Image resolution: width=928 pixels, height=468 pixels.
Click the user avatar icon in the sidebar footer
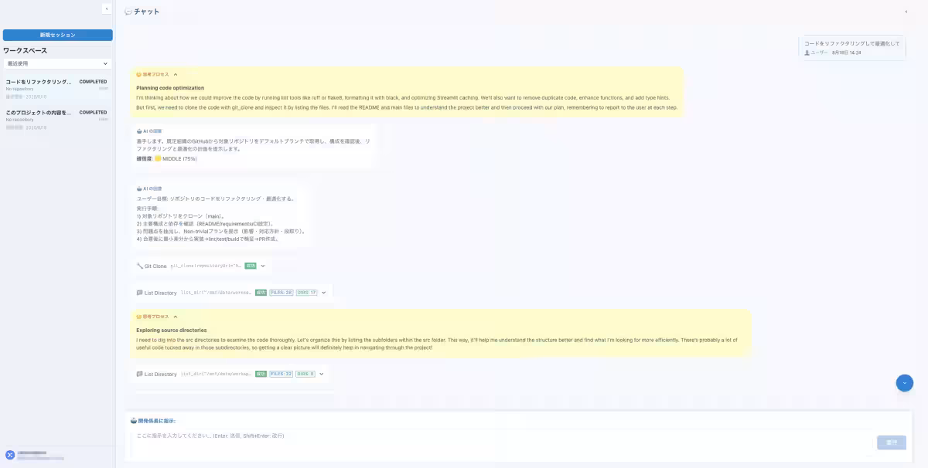coord(10,455)
